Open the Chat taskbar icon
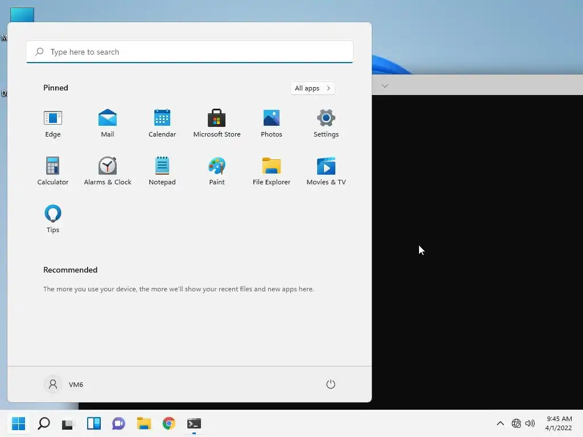This screenshot has width=583, height=437. (118, 423)
